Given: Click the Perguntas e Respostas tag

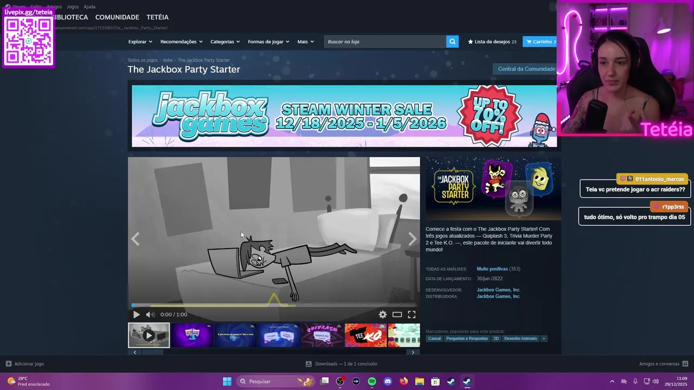Looking at the screenshot, I should tap(467, 339).
